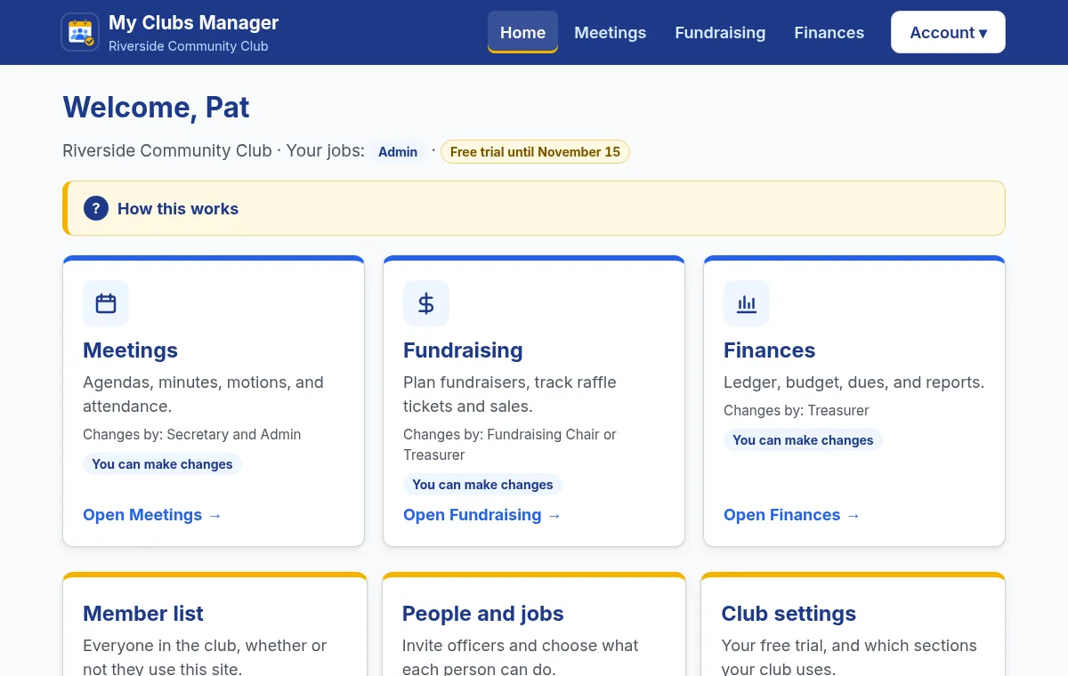Go to the Home tab
This screenshot has width=1068, height=676.
pyautogui.click(x=522, y=32)
